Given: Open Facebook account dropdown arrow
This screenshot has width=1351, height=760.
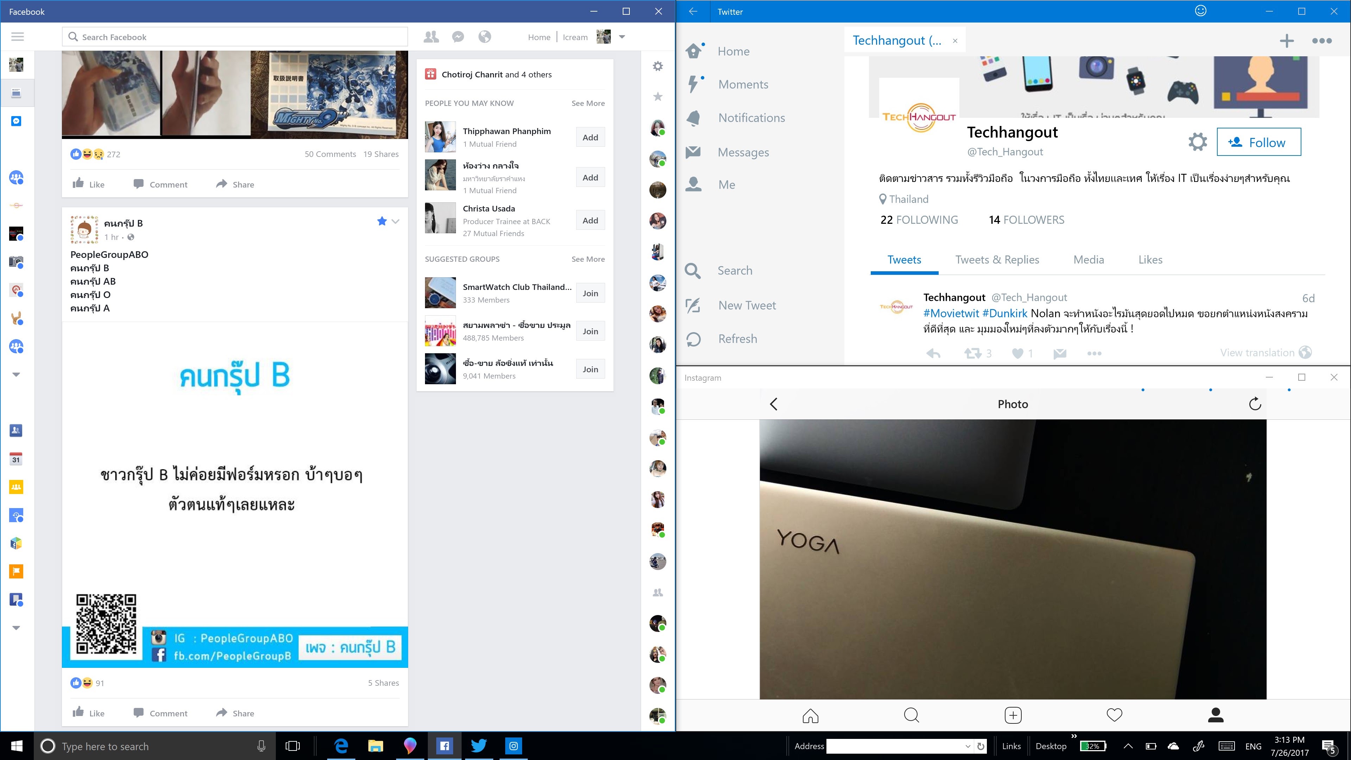Looking at the screenshot, I should pos(622,37).
